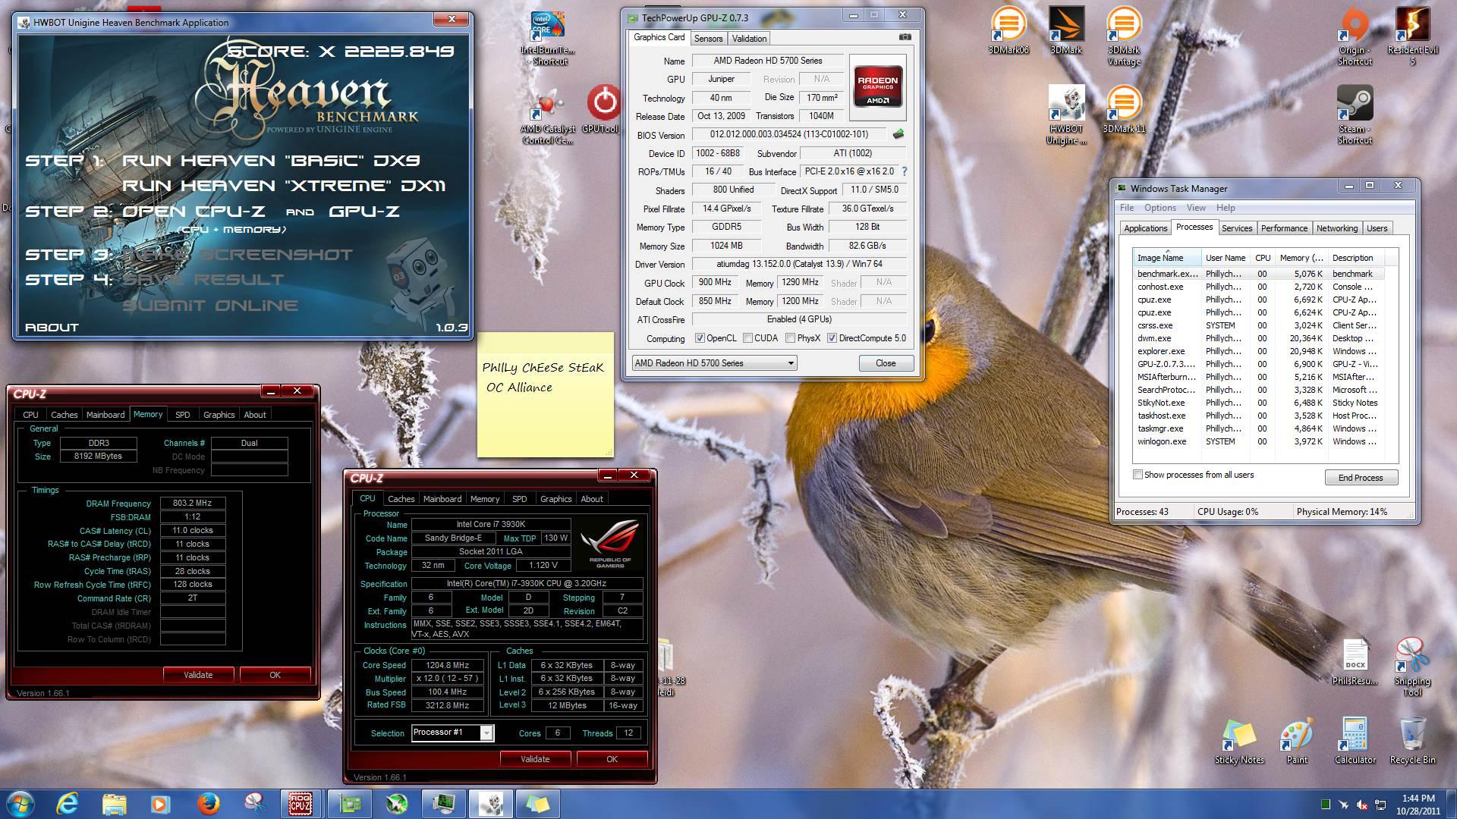1457x819 pixels.
Task: Select the MSIAfterburner process row
Action: [1259, 377]
